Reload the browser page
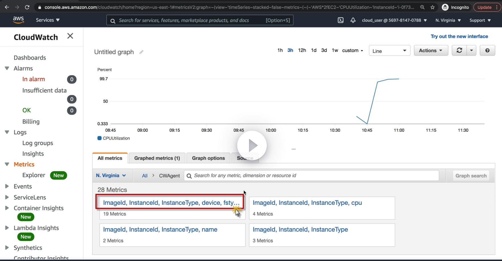Viewport: 502px width, 261px height. pyautogui.click(x=27, y=7)
